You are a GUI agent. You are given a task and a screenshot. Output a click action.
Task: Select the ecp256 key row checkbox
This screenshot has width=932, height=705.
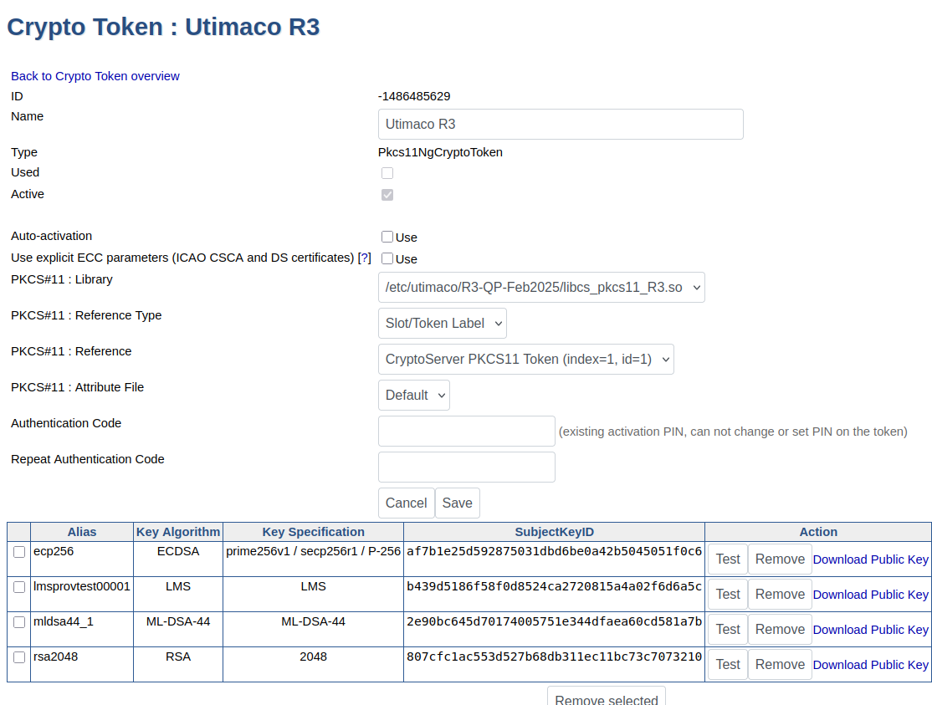tap(18, 552)
